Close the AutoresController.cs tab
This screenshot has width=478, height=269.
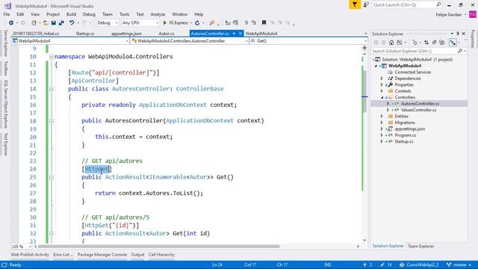240,34
